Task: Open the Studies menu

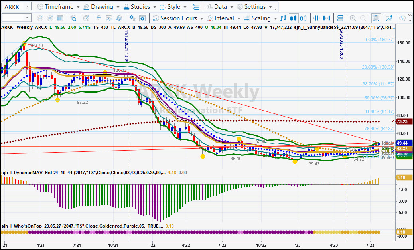Action: pyautogui.click(x=140, y=7)
